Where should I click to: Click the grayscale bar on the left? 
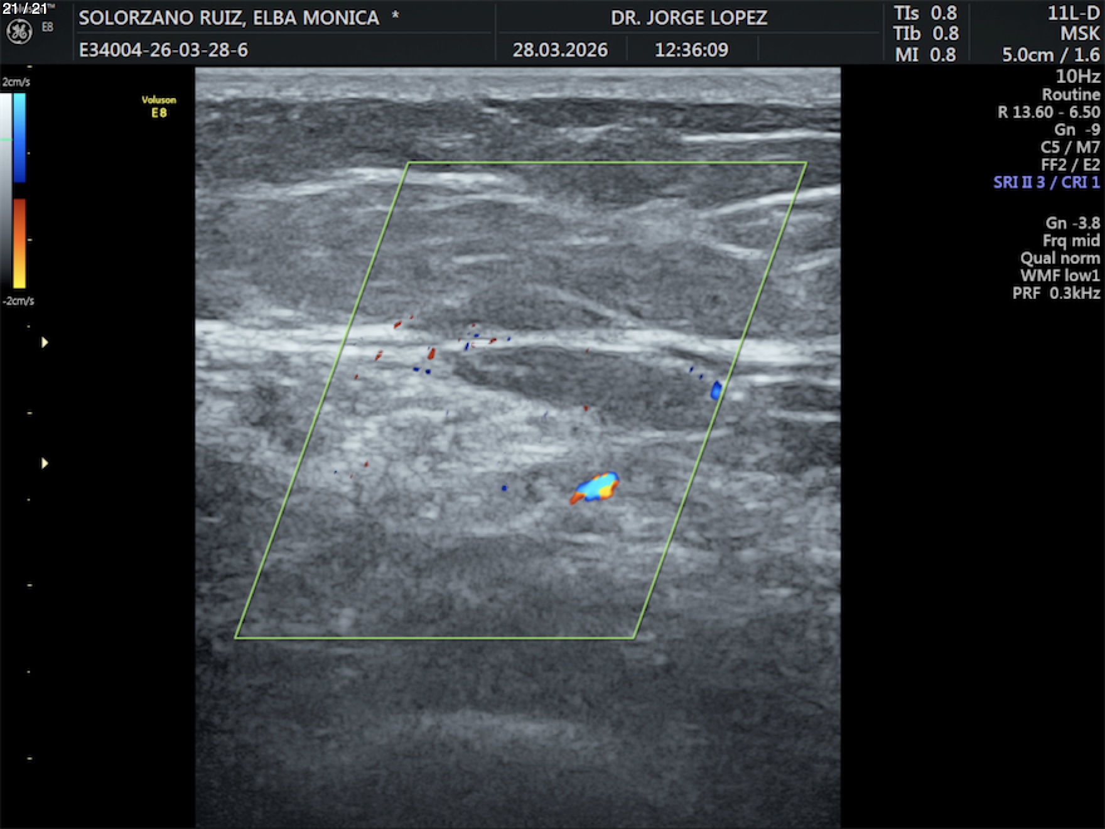(6, 188)
